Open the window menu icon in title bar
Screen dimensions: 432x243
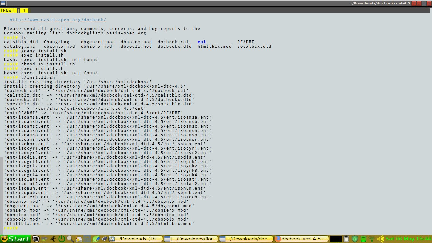(x=3, y=3)
